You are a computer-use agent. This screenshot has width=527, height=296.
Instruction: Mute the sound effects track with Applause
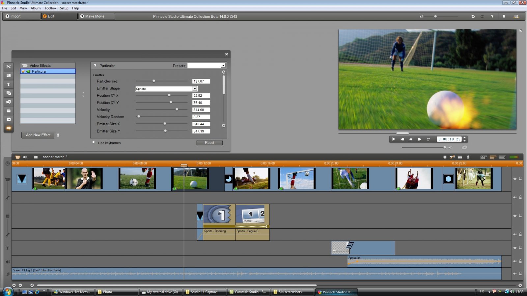coord(515,261)
